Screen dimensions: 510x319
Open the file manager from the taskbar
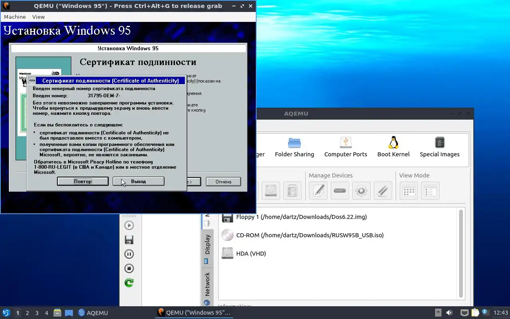[57, 313]
